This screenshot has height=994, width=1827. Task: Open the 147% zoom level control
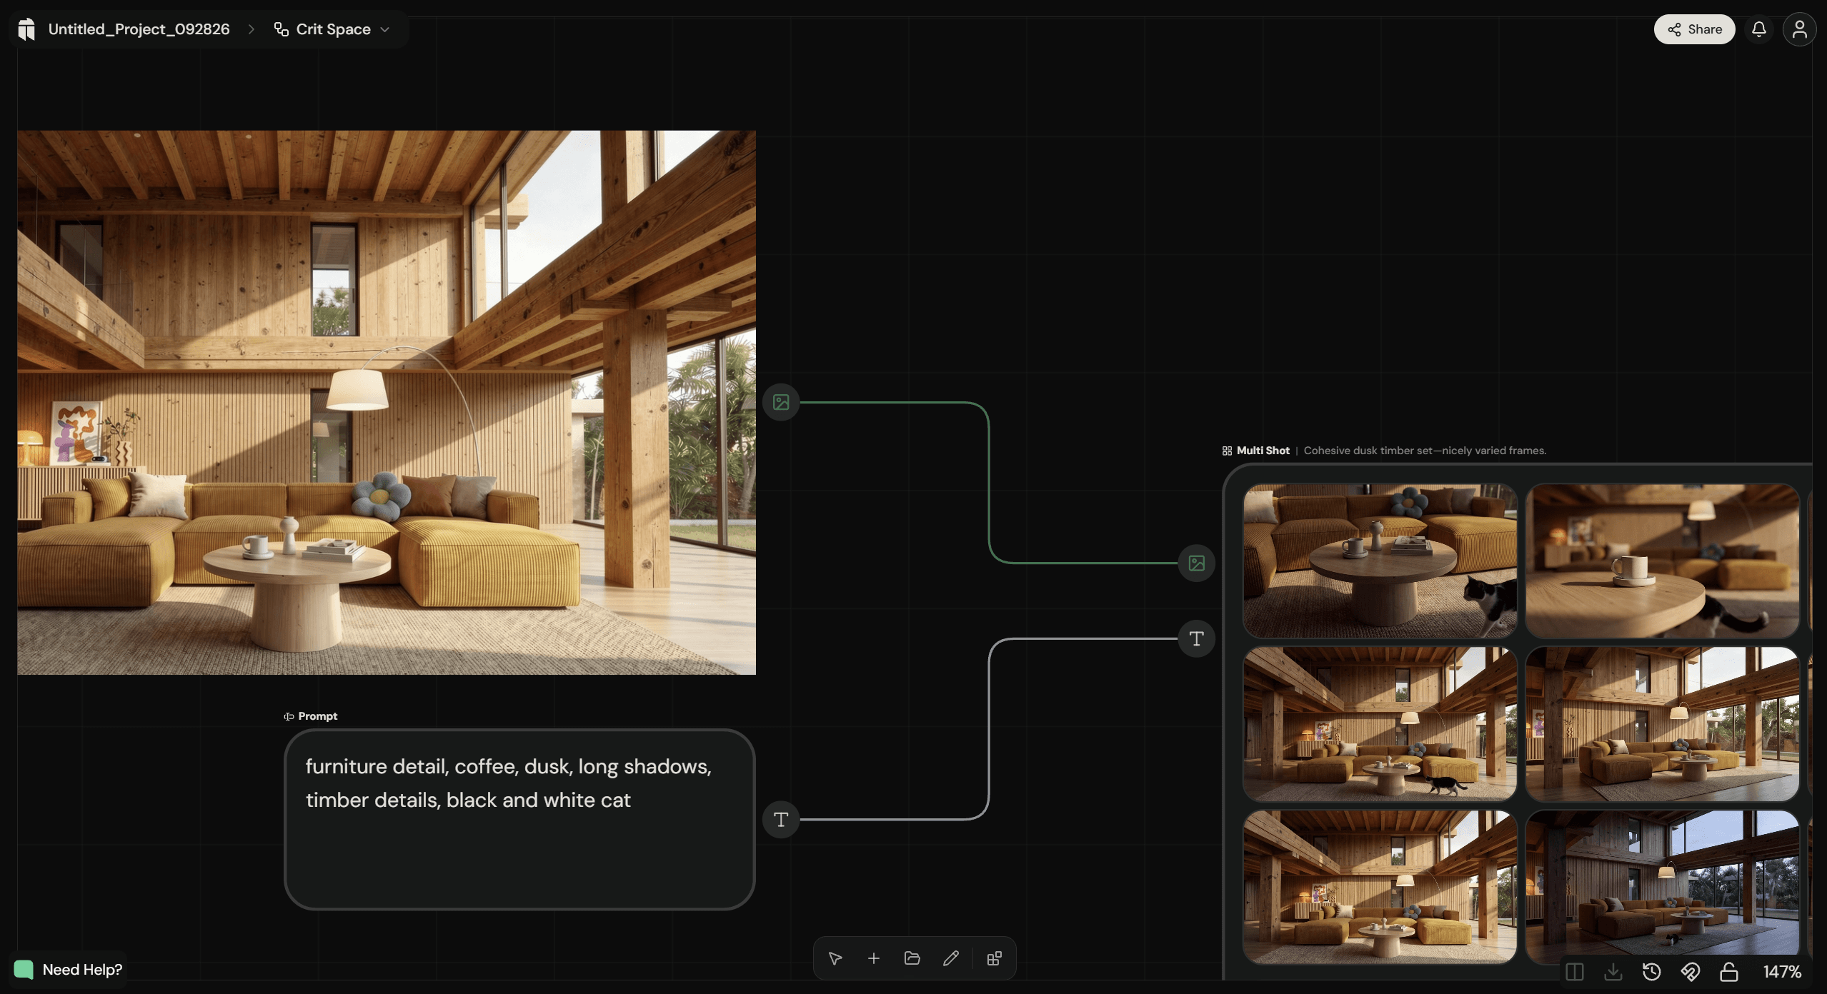[1781, 972]
